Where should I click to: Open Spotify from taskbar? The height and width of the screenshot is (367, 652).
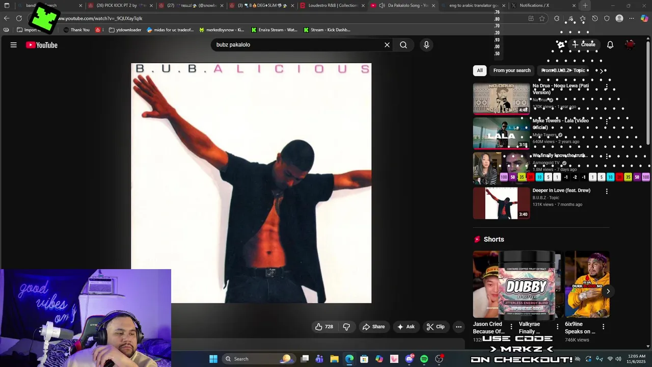424,359
